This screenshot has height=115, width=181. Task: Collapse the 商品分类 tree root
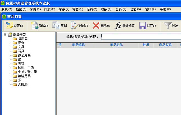pyautogui.click(x=5, y=34)
